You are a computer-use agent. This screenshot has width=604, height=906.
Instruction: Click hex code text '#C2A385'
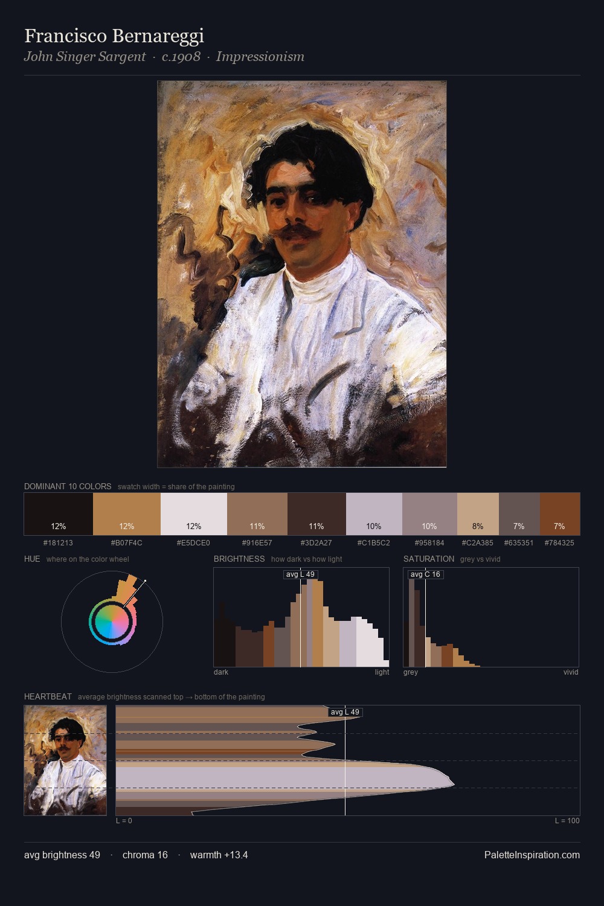pos(478,542)
